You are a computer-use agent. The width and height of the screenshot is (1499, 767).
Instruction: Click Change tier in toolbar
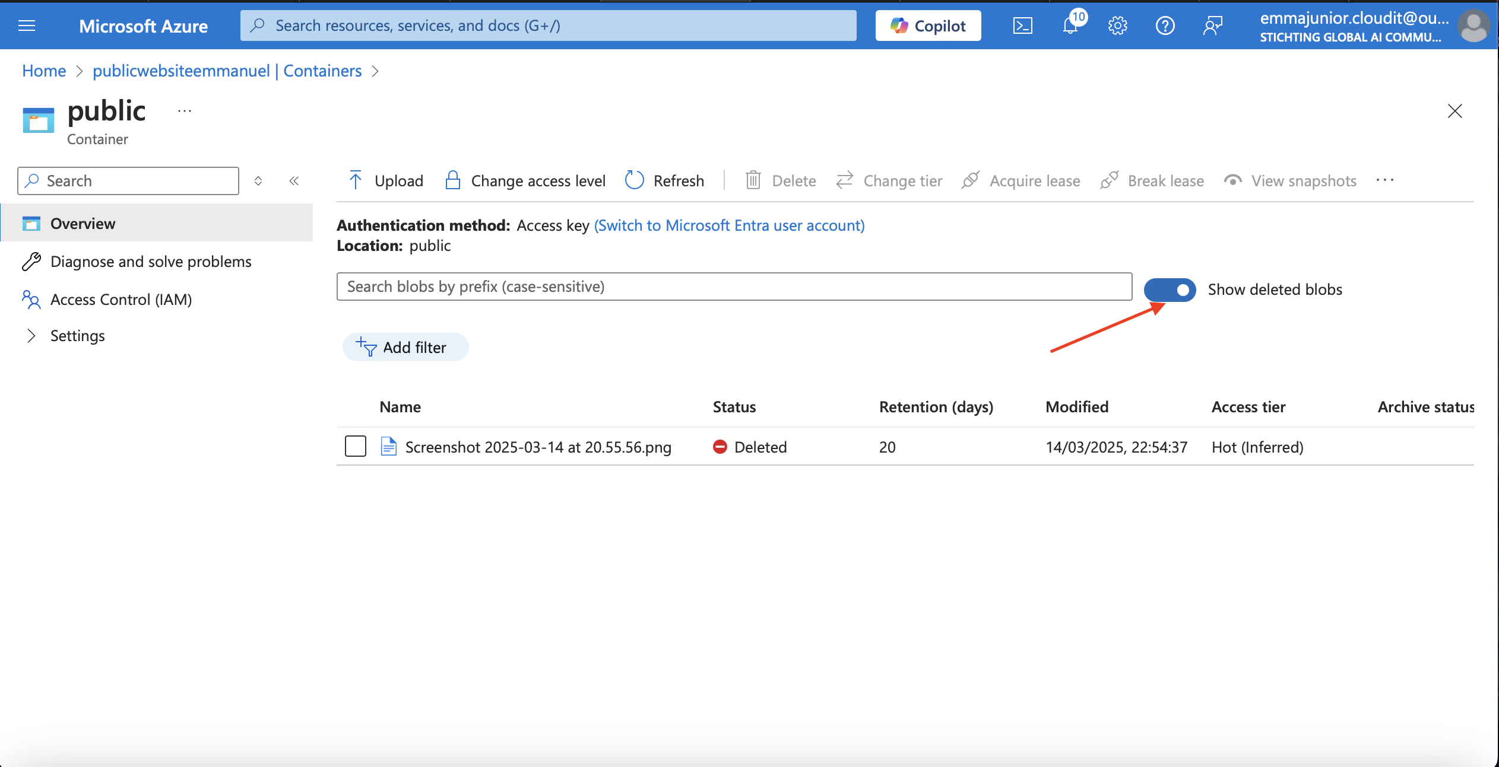click(889, 180)
